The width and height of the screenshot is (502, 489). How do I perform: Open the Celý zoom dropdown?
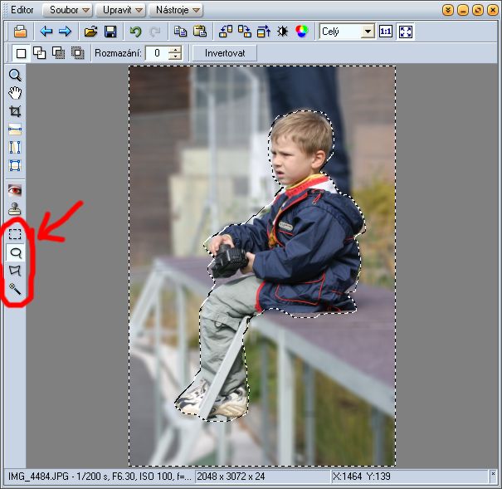tap(368, 32)
